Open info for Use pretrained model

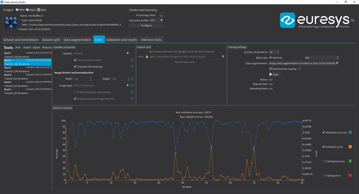coord(132,60)
